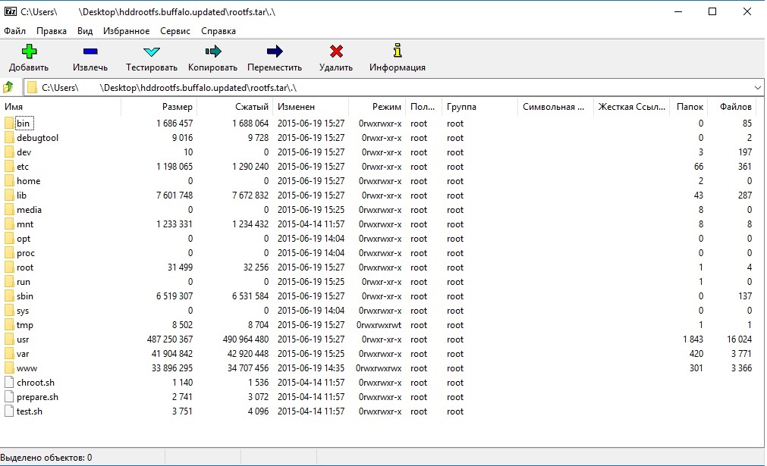Select the www folder icon
This screenshot has width=767, height=466.
pyautogui.click(x=9, y=368)
